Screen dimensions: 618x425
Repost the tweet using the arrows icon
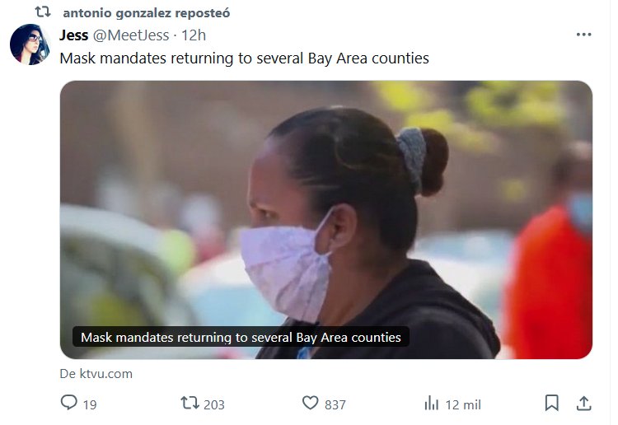pyautogui.click(x=190, y=403)
